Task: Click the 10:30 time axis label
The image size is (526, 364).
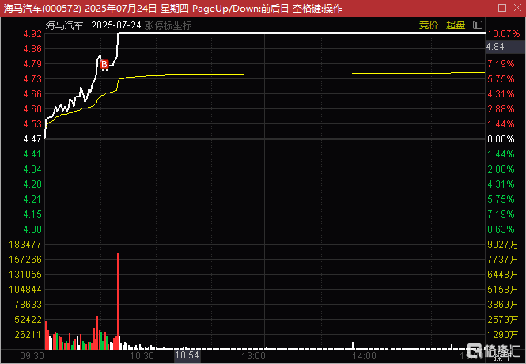Action: [142, 355]
